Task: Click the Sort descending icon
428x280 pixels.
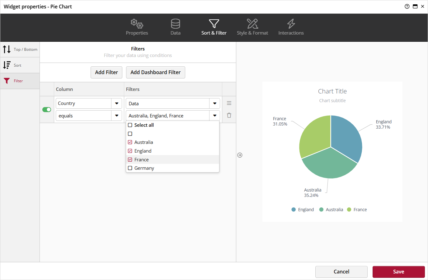Action: click(x=7, y=65)
